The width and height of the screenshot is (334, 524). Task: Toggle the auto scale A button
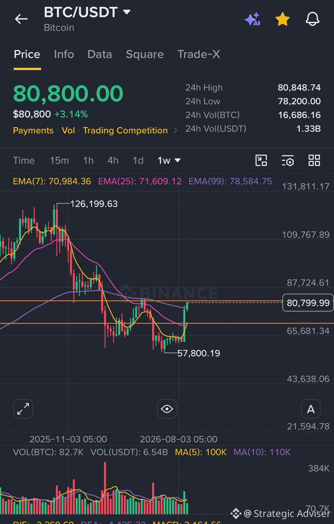[311, 409]
